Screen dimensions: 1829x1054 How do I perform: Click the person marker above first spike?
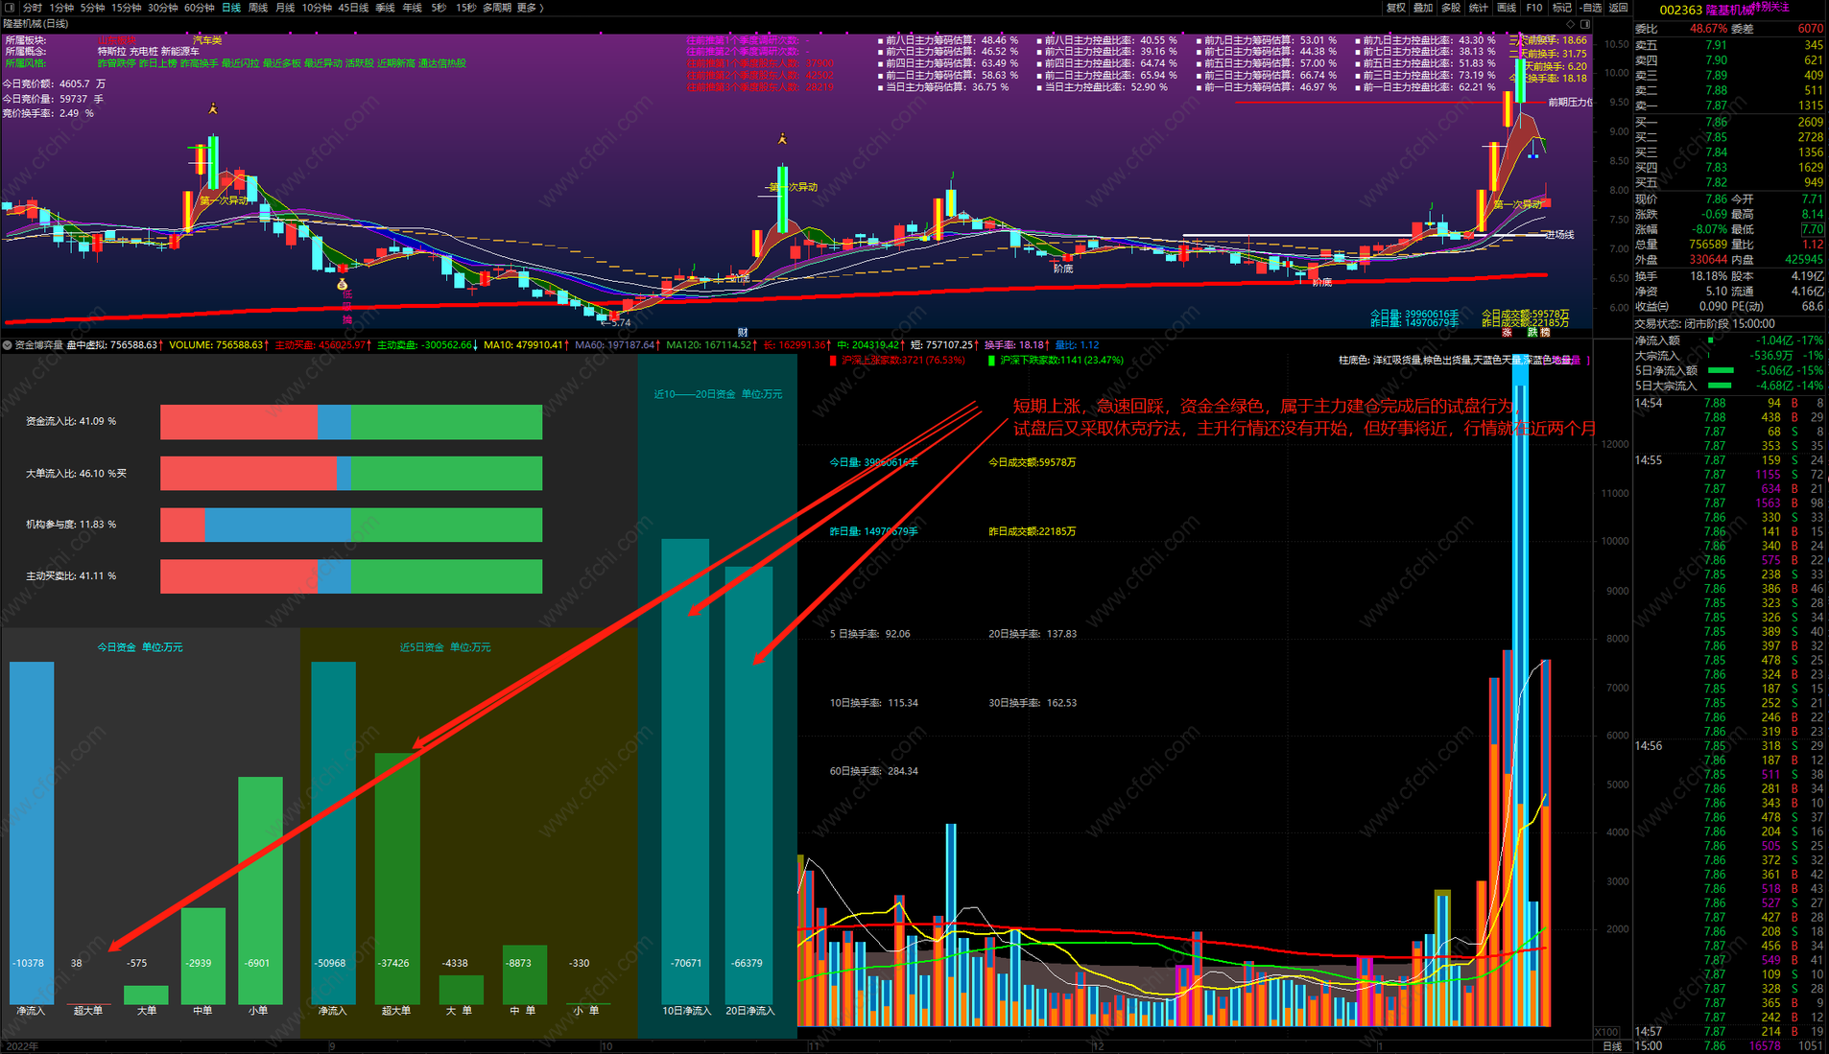(x=213, y=109)
